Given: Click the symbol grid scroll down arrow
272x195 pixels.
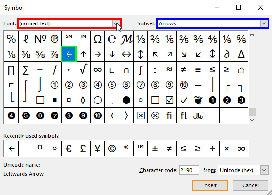Looking at the screenshot, I should pyautogui.click(x=252, y=120).
